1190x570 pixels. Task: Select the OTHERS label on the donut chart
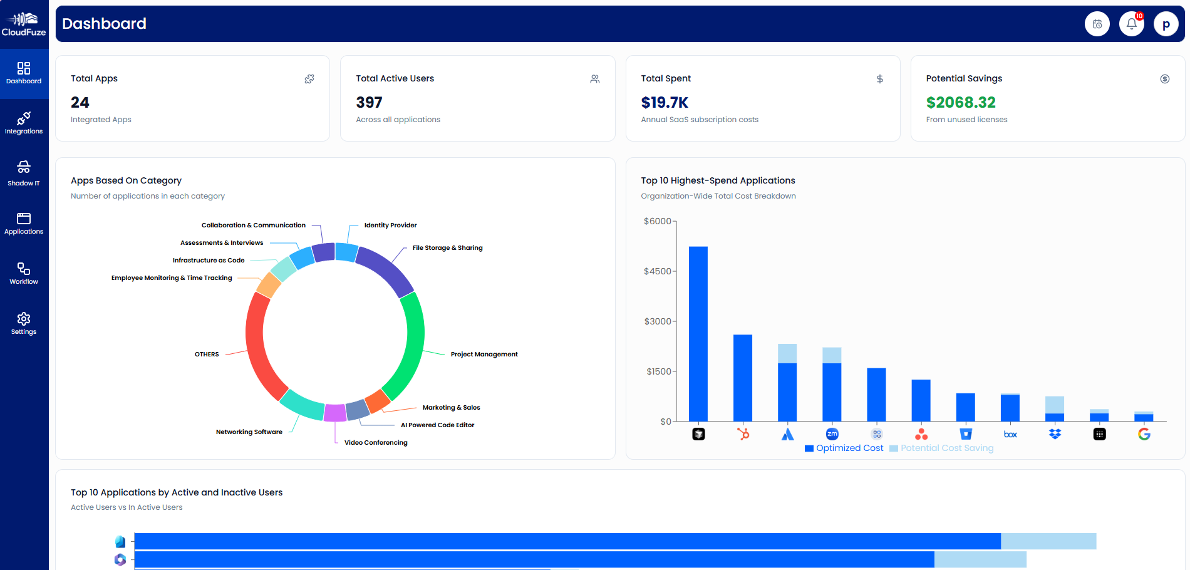tap(207, 354)
